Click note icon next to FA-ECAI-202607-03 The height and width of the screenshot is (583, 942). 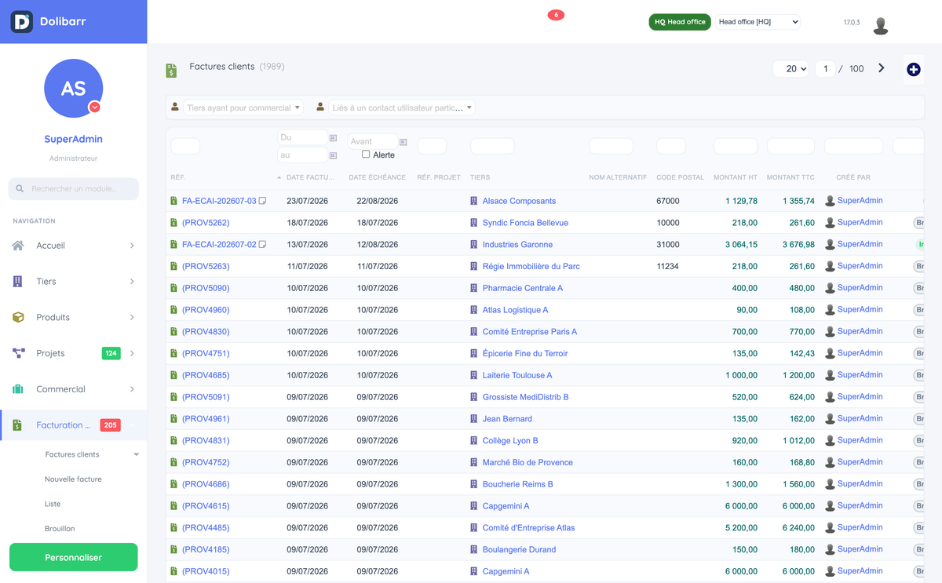[x=262, y=201]
